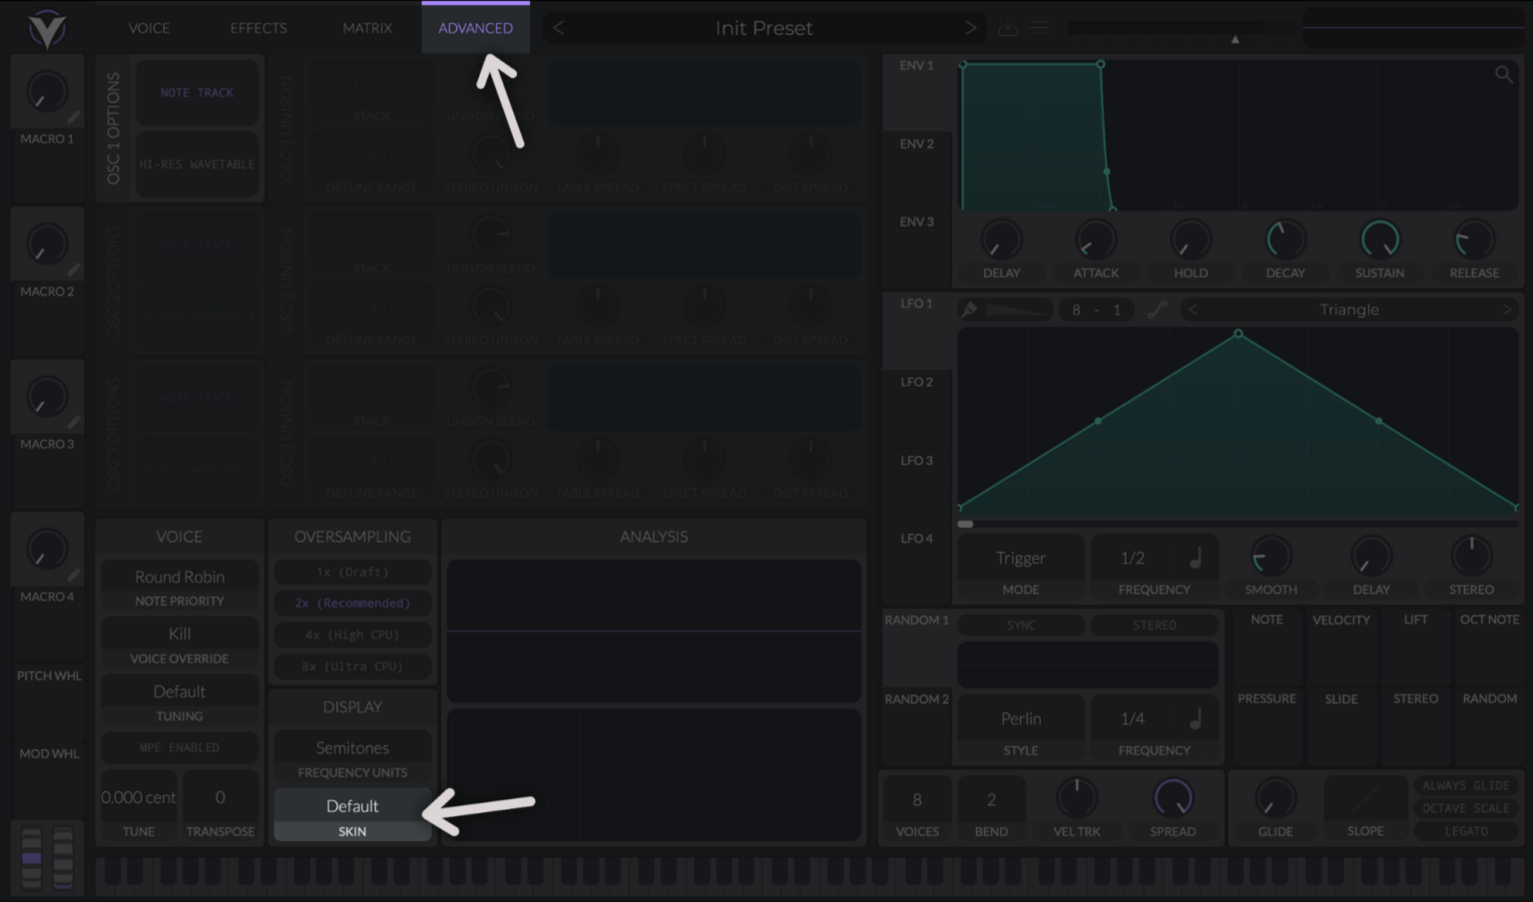Click the smooth curve icon in LFO 1 header
The height and width of the screenshot is (902, 1533).
pos(1159,309)
